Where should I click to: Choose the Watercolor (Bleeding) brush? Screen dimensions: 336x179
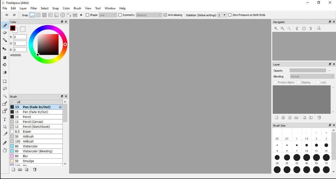(x=36, y=151)
